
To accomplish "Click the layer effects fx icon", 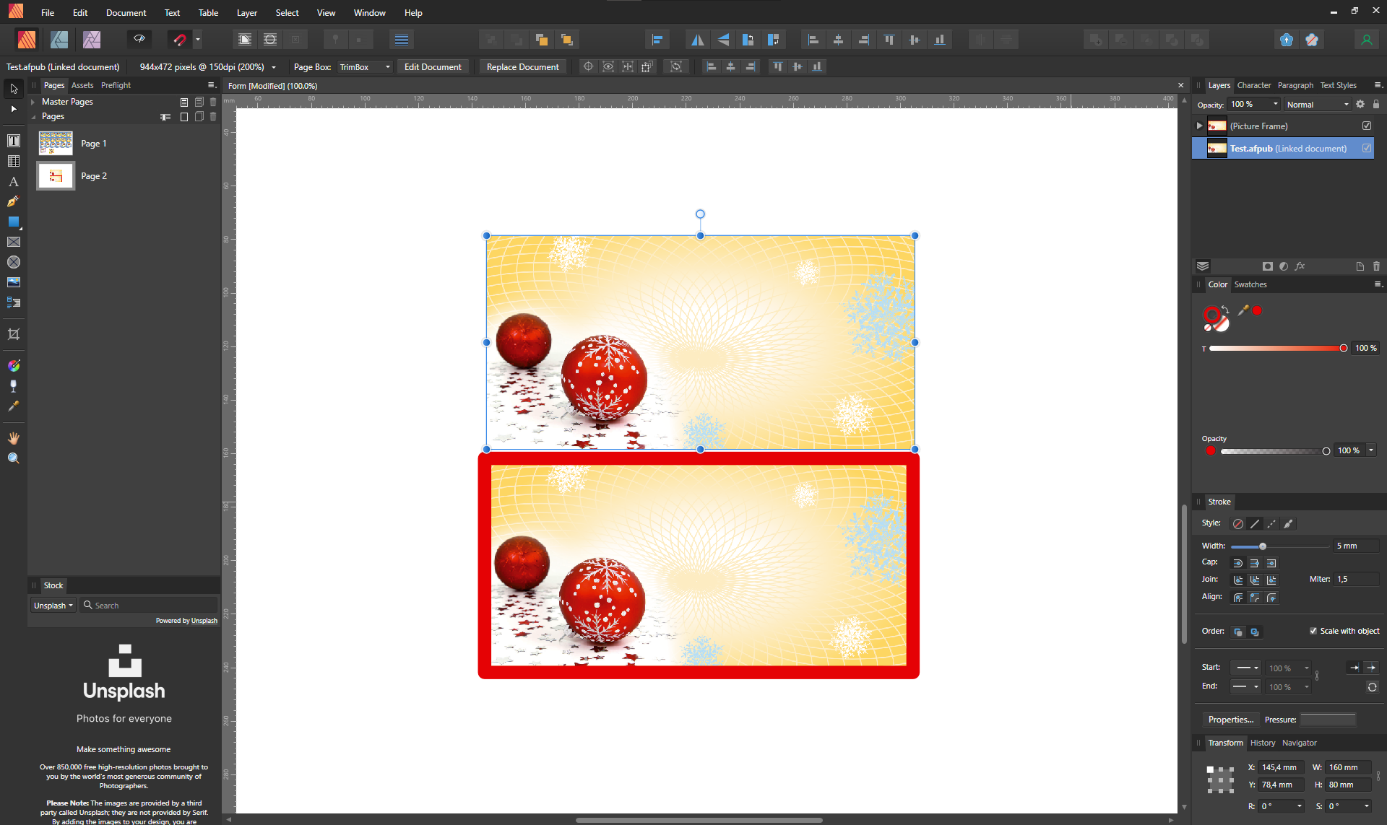I will 1300,266.
